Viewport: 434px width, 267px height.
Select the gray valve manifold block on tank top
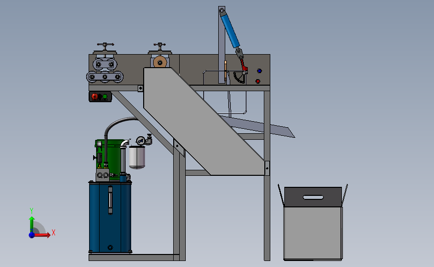coord(103,175)
